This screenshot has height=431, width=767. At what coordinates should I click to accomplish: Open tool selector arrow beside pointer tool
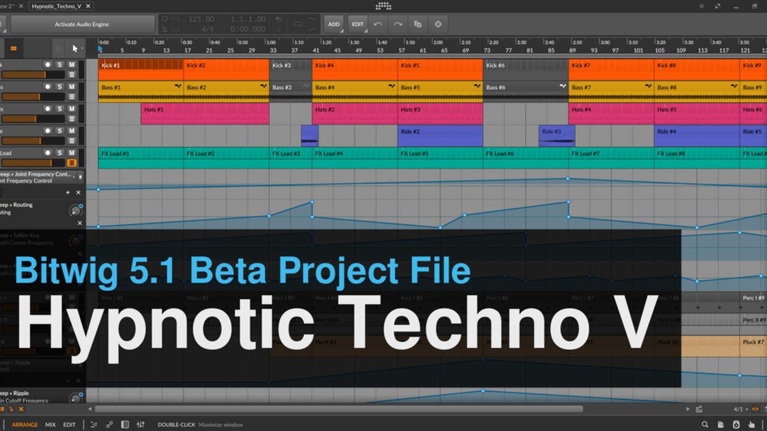[x=82, y=49]
